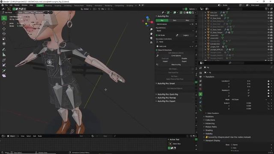Toggle the Show Name checkbox in Viewport Display
This screenshot has height=154, width=274.
point(232,145)
